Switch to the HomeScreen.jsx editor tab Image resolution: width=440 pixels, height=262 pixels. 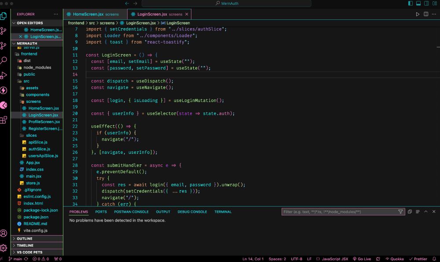coord(95,15)
